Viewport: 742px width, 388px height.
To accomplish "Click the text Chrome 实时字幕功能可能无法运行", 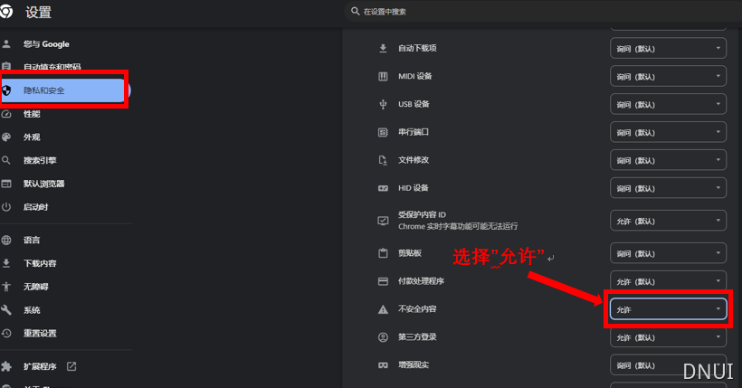I will [458, 227].
